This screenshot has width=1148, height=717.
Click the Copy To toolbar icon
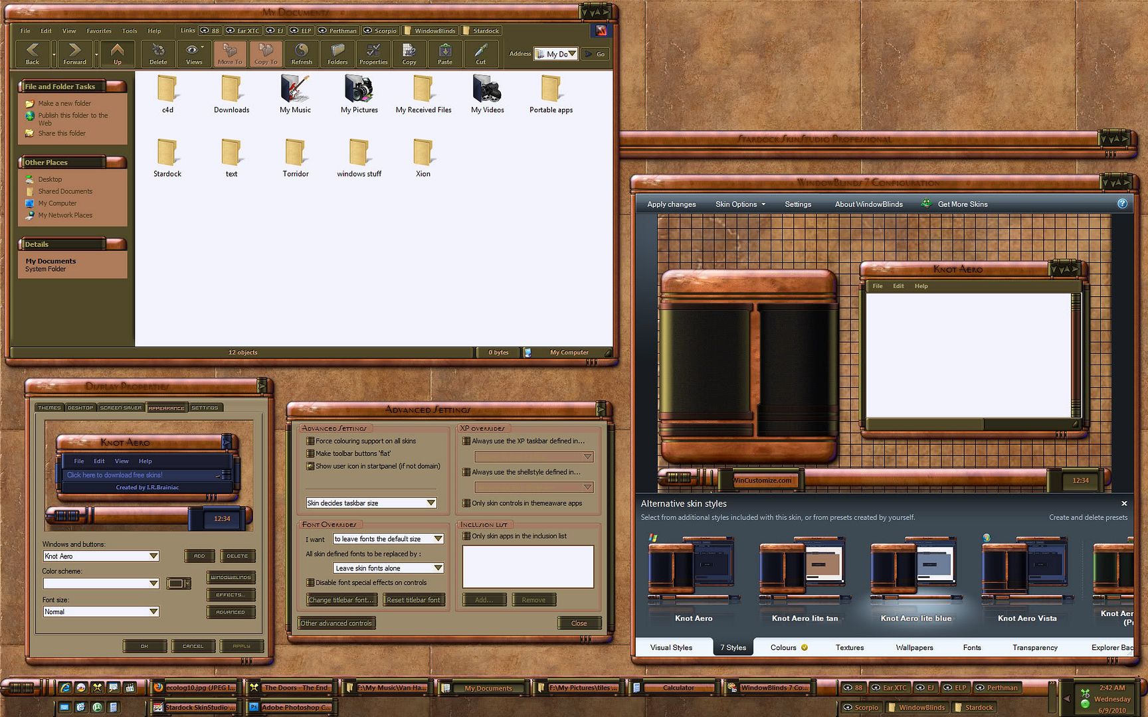(x=266, y=53)
